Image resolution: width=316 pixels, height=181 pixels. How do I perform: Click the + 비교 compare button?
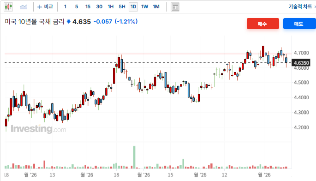point(45,7)
